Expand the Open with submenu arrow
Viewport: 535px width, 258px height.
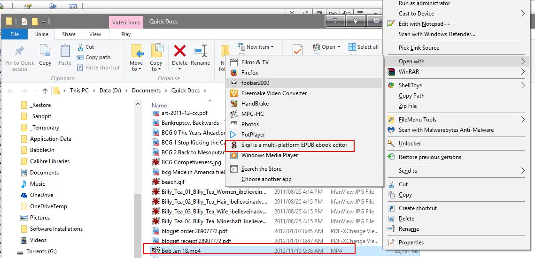(523, 61)
